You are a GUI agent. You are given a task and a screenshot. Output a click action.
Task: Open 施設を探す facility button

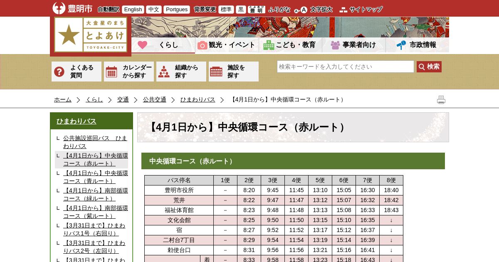pyautogui.click(x=234, y=72)
